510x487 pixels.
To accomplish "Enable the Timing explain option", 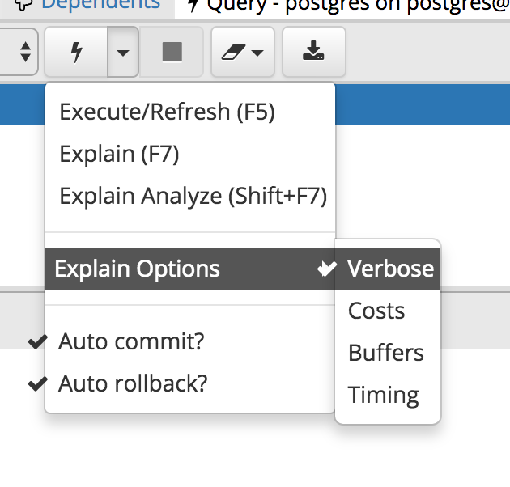I will 383,395.
